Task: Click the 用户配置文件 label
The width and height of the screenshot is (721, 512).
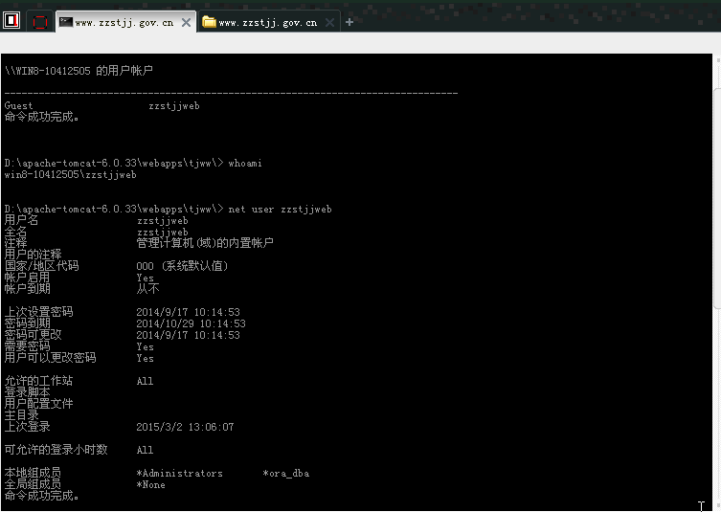Action: click(x=38, y=404)
